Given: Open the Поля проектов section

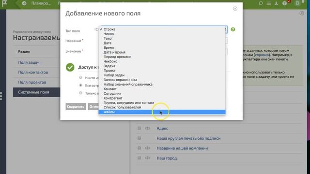Looking at the screenshot, I should coord(32,82).
